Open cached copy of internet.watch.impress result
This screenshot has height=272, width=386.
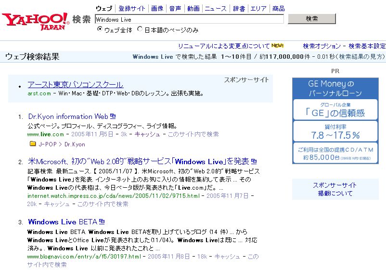tap(57, 204)
